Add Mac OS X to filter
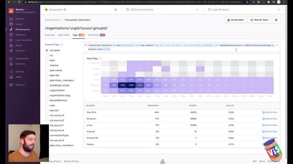This screenshot has width=293, height=164. click(270, 113)
